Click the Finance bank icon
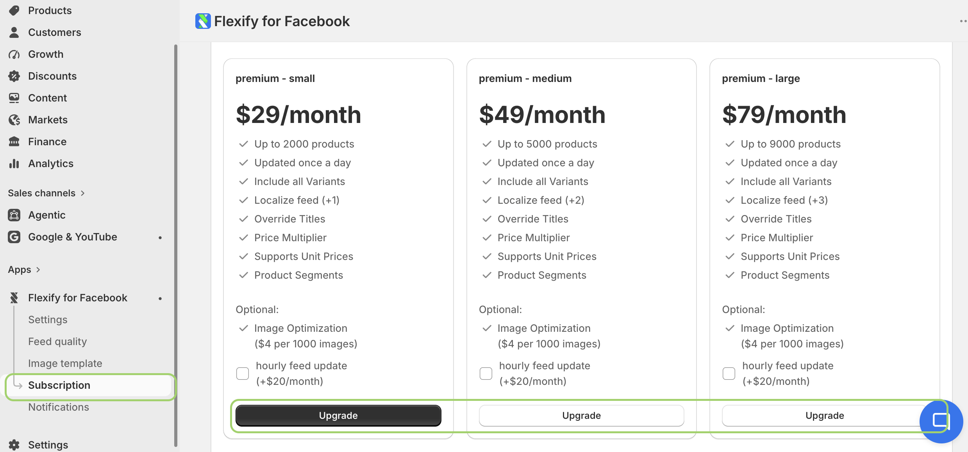 click(x=14, y=142)
